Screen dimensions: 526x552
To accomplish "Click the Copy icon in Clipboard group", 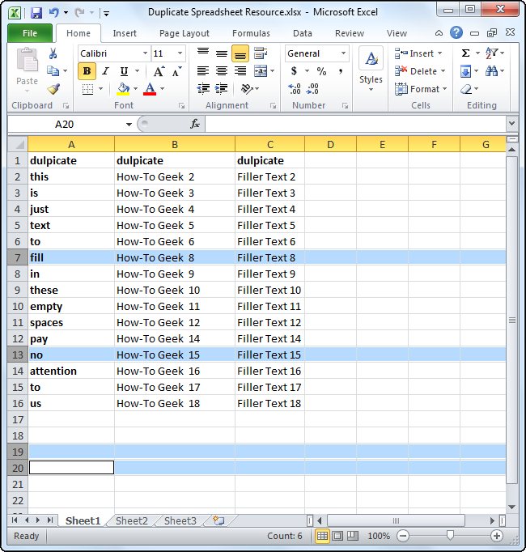I will click(x=53, y=70).
